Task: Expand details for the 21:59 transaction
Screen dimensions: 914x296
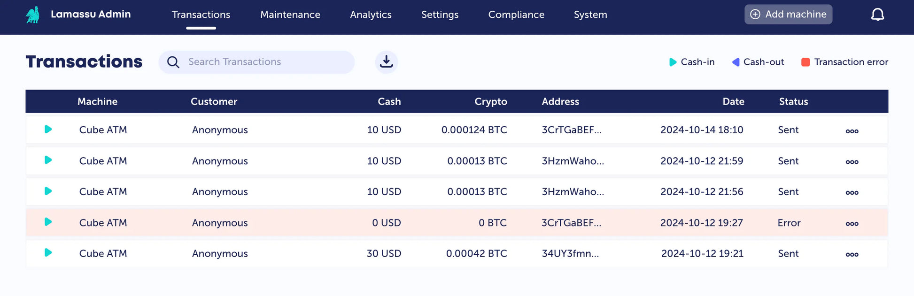Action: coord(852,162)
